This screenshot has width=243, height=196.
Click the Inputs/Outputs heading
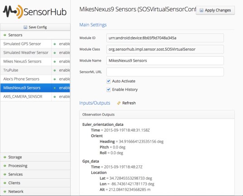click(x=95, y=103)
